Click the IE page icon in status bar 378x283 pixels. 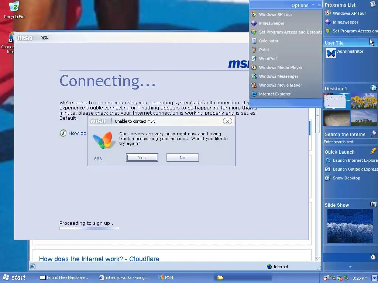32,267
